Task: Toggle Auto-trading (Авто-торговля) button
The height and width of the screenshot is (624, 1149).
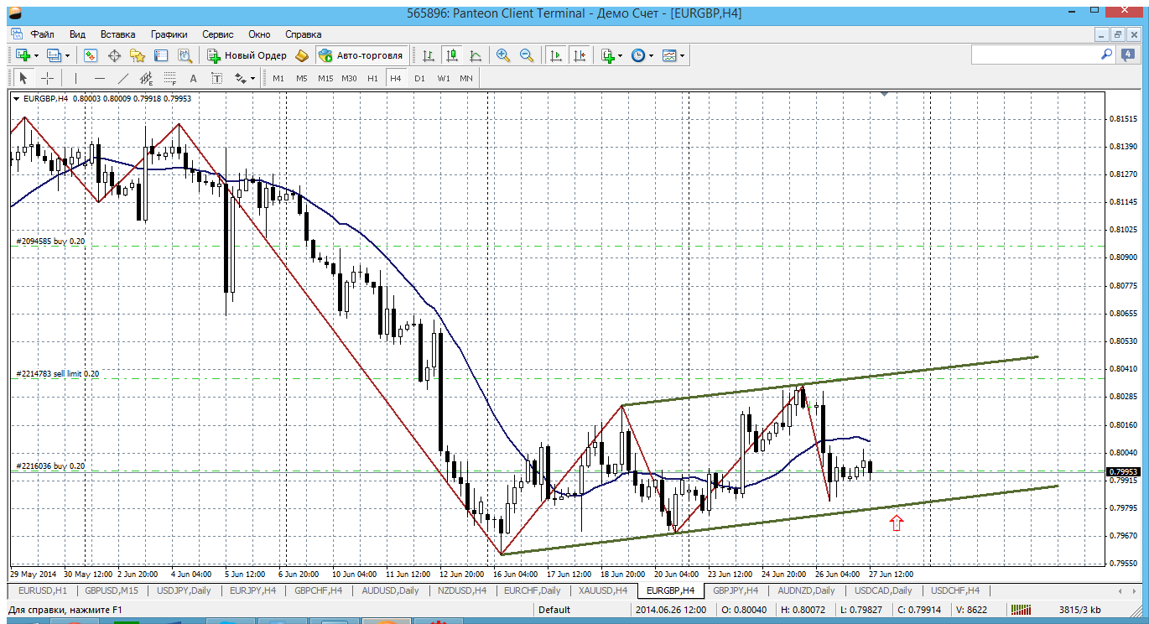Action: (x=361, y=55)
